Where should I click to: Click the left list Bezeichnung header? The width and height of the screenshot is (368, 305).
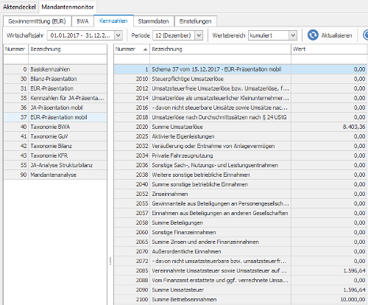click(x=68, y=49)
